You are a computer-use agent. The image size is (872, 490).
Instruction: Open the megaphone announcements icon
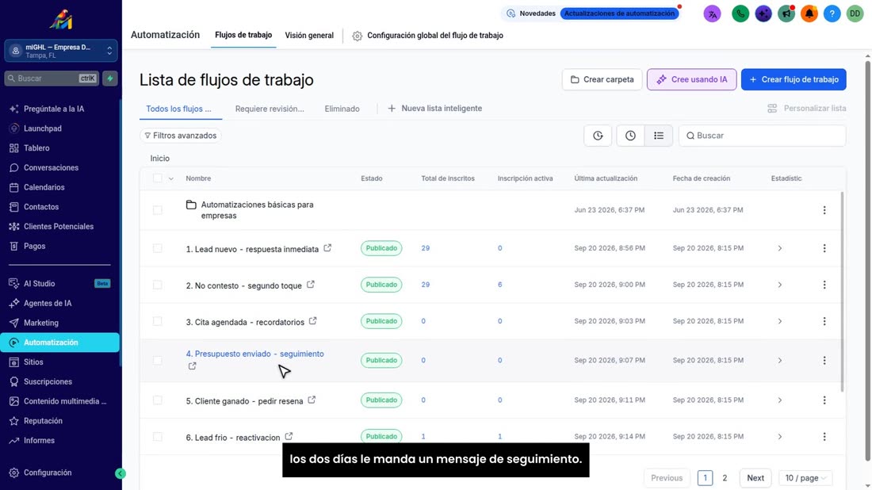(x=786, y=14)
